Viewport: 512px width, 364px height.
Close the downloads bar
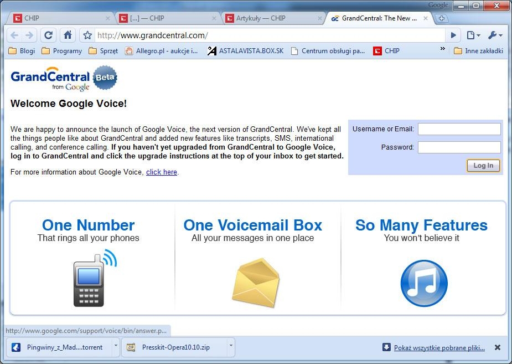[x=497, y=347]
